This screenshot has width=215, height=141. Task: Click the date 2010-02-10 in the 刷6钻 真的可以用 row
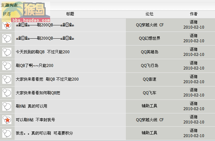point(194,109)
